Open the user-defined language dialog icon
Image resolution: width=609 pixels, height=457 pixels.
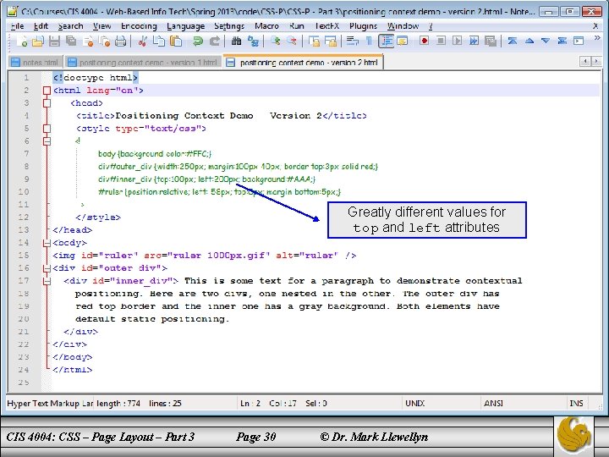coord(402,41)
